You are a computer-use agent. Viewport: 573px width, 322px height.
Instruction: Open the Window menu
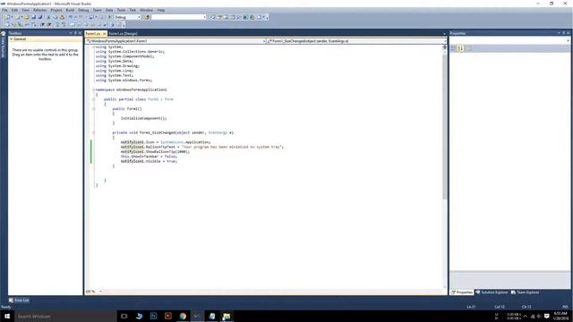click(x=147, y=10)
